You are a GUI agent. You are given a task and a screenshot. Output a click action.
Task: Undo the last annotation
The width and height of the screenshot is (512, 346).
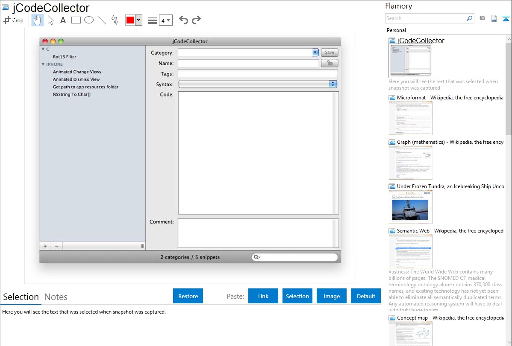tap(183, 20)
